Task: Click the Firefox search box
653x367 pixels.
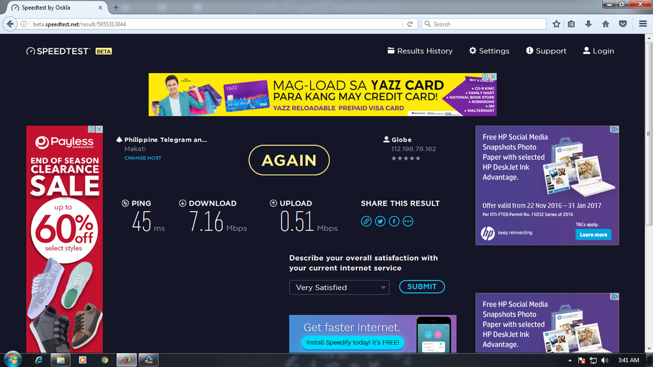Action: click(484, 24)
